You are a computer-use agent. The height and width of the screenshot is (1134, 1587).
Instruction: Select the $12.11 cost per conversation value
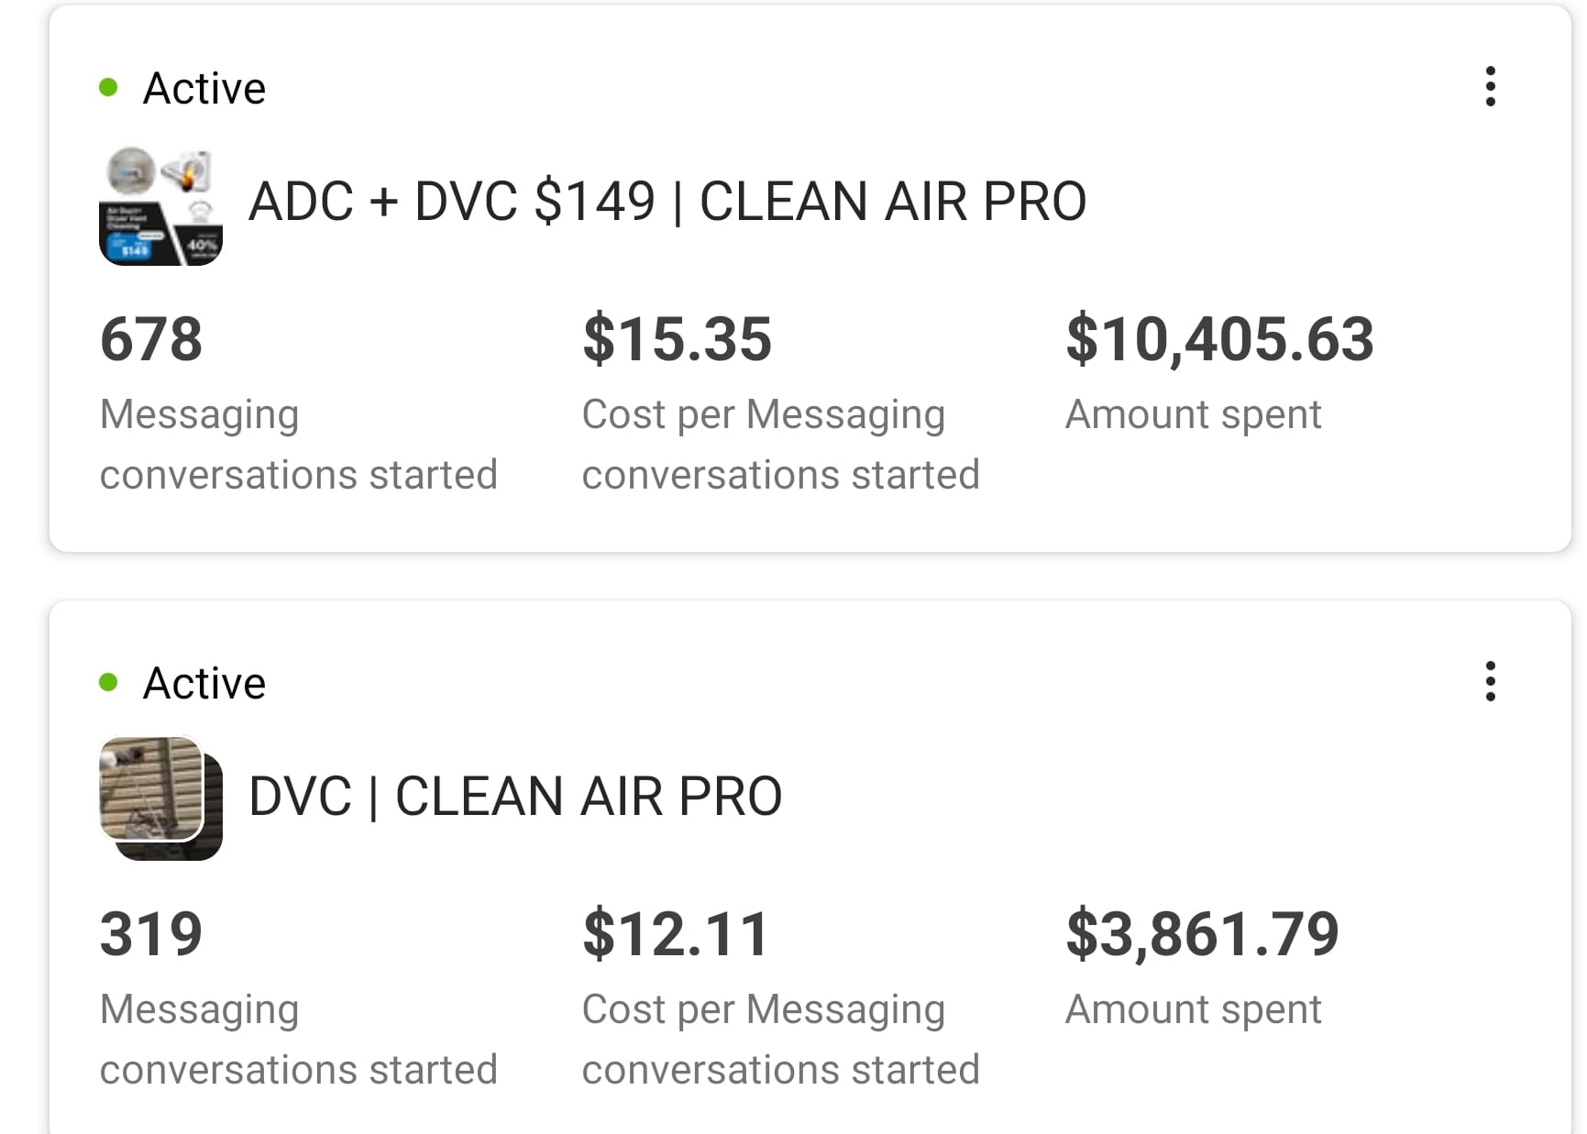[x=676, y=934]
